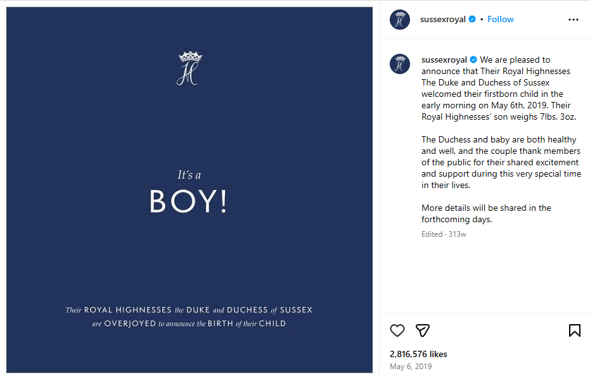This screenshot has height=378, width=590.
Task: Open sussexroyal username link in header
Action: click(x=443, y=19)
